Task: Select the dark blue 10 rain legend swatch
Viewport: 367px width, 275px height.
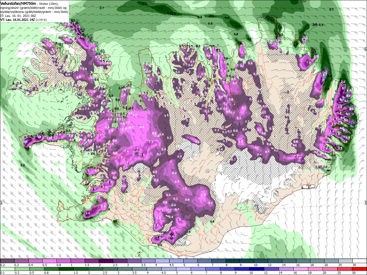Action: (x=257, y=269)
